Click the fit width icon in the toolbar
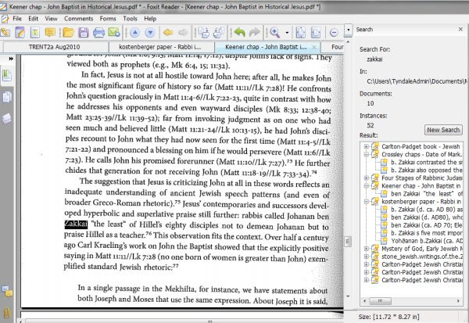This screenshot has width=469, height=323. pyautogui.click(x=316, y=32)
